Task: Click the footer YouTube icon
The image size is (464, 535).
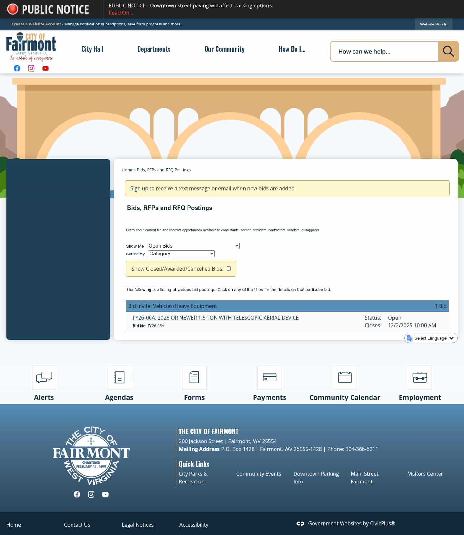Action: (105, 494)
